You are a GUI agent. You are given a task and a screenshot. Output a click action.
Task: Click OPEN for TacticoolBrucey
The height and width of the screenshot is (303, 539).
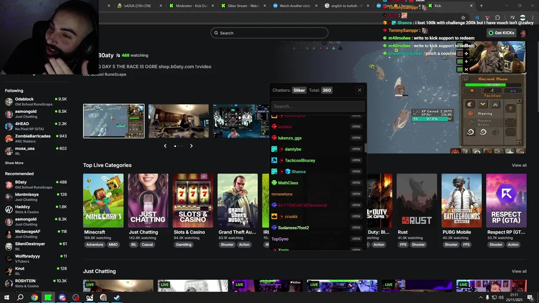click(356, 160)
